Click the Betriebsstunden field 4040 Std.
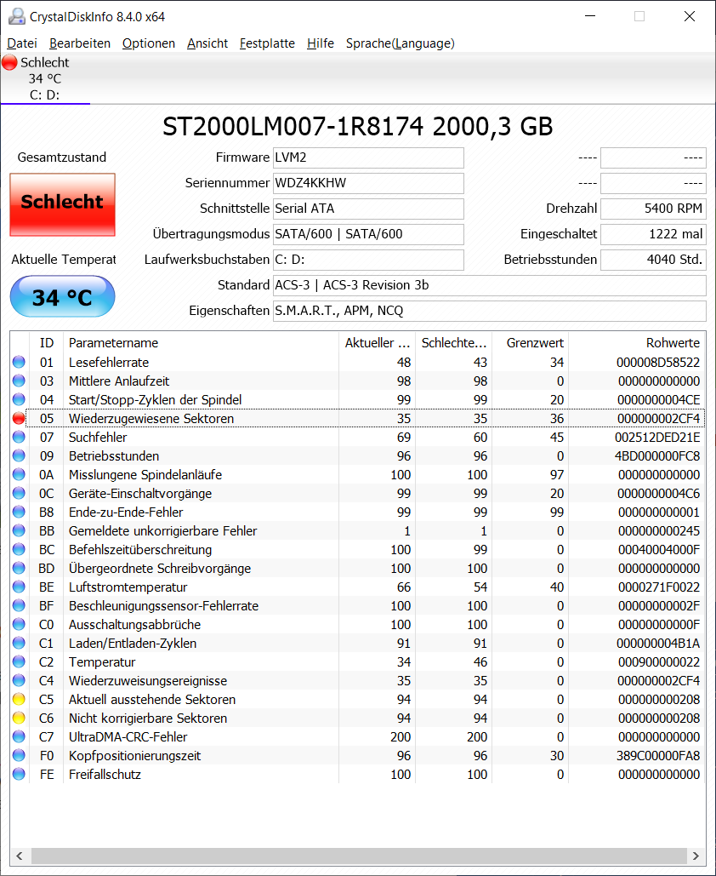 tap(653, 260)
